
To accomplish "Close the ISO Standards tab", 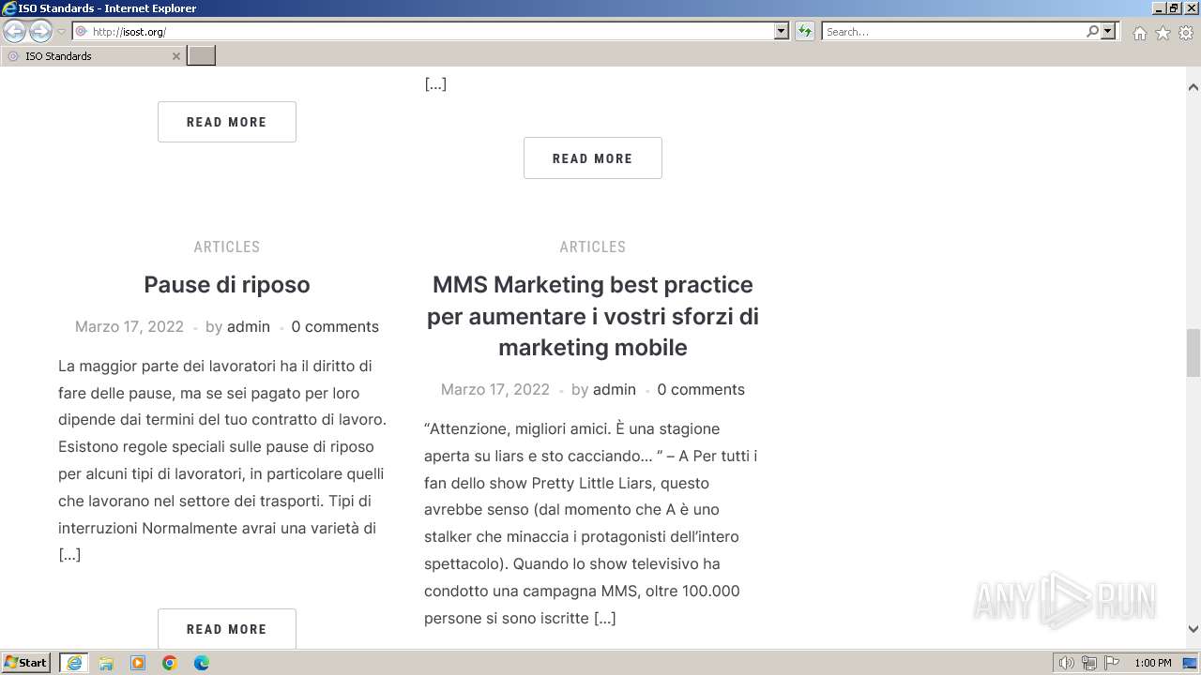I will (175, 56).
